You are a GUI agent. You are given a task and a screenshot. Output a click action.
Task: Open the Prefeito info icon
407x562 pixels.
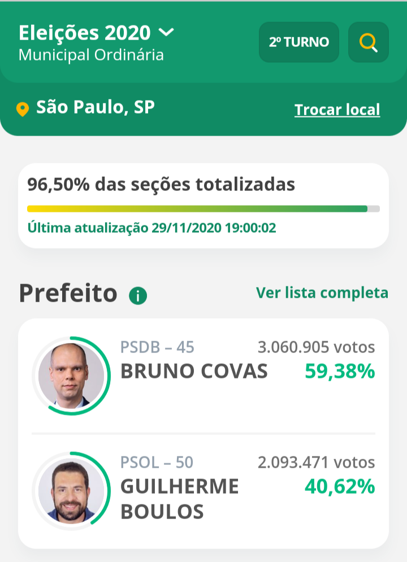pyautogui.click(x=138, y=295)
